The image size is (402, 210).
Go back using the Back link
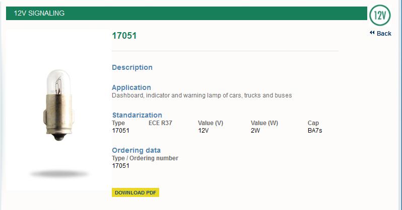384,34
